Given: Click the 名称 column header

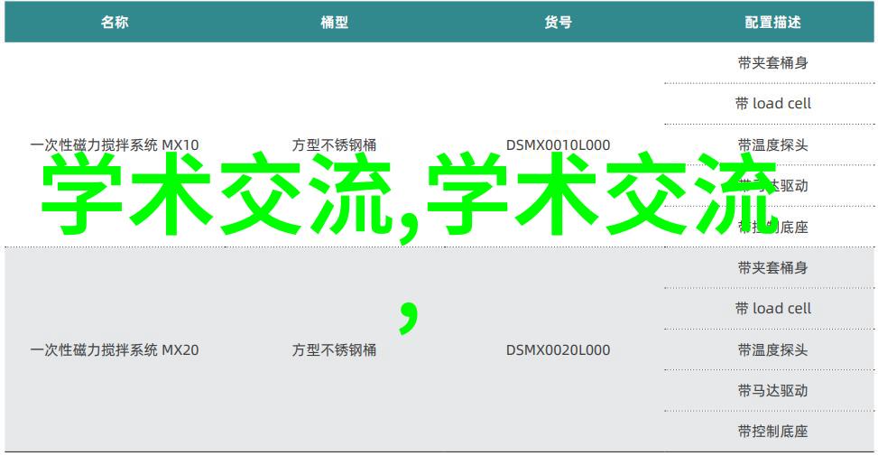Looking at the screenshot, I should point(115,23).
